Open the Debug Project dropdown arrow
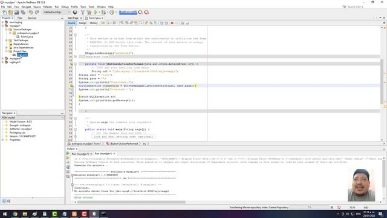The image size is (387, 218). pyautogui.click(x=108, y=12)
